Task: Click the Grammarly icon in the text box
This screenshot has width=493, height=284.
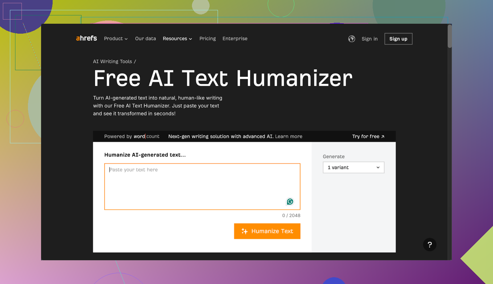Action: [290, 202]
